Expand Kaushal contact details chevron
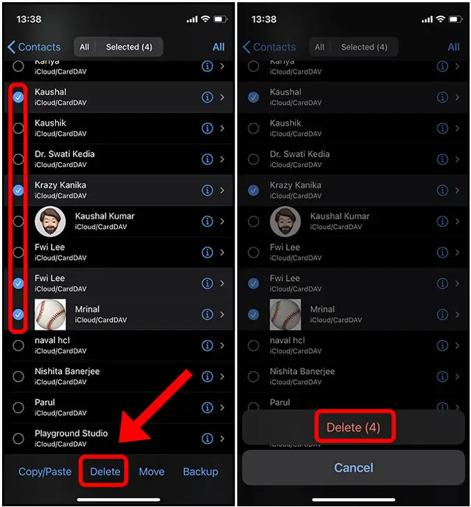This screenshot has height=507, width=471. pos(223,97)
